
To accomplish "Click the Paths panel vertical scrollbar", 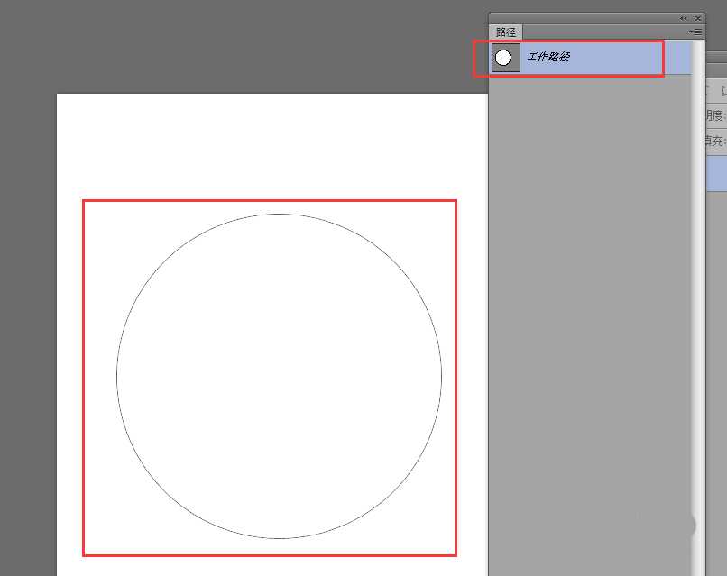I will pos(697,315).
